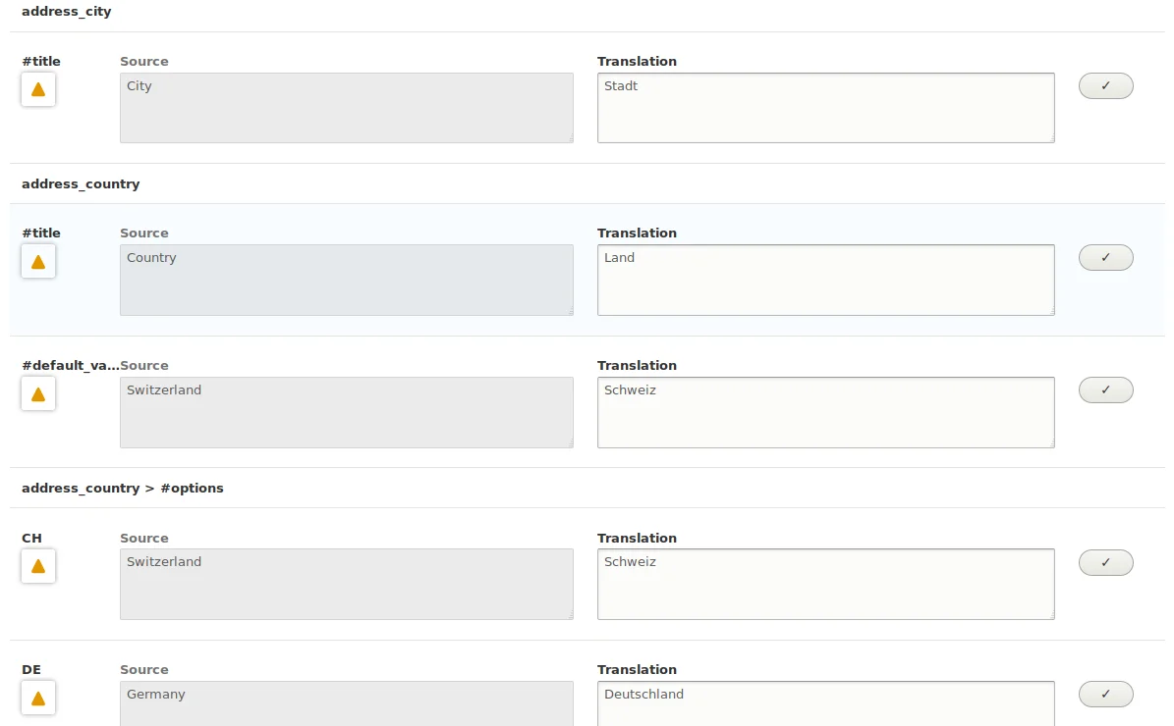The height and width of the screenshot is (726, 1174).
Task: Click the default value Schweiz translation box
Action: [825, 412]
